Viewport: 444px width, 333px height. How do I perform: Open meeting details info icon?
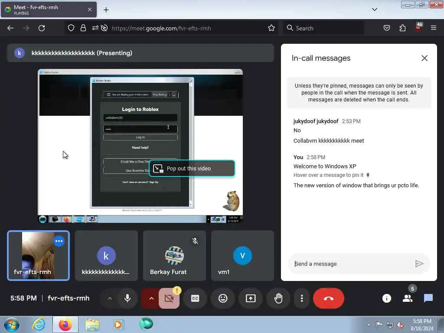click(x=387, y=298)
